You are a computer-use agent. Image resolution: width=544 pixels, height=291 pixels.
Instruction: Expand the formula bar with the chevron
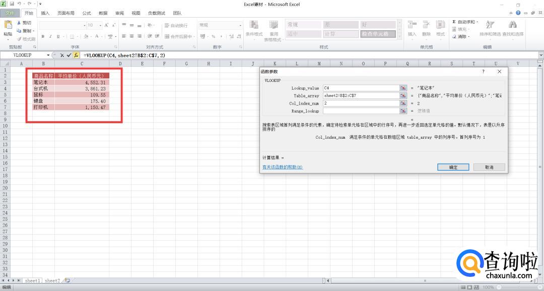[x=541, y=55]
